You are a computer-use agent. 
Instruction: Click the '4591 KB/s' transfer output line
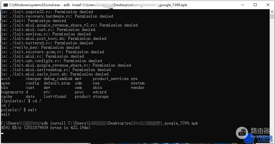(46, 128)
